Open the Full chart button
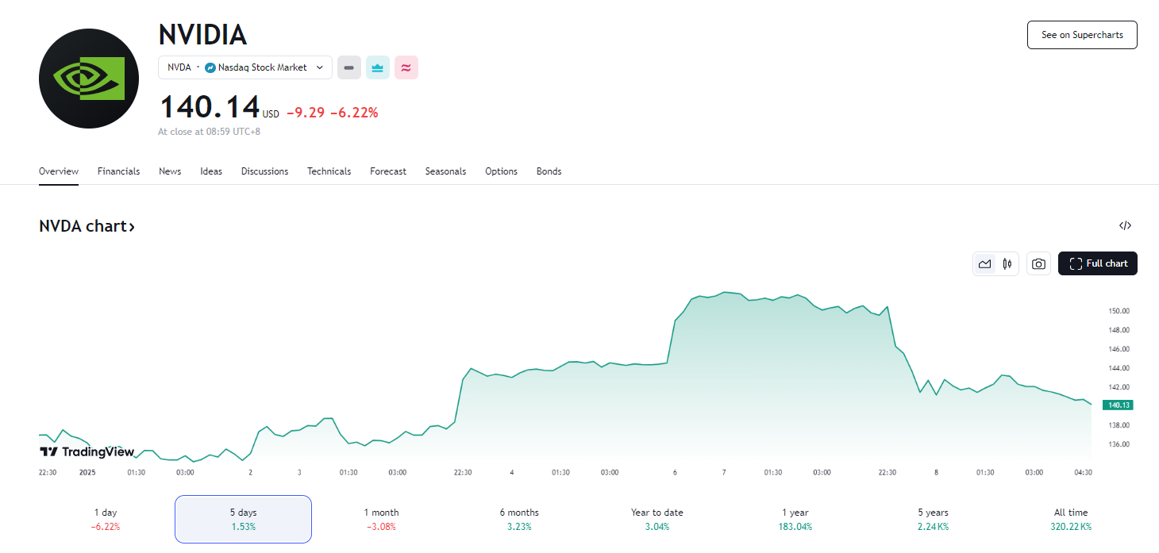 coord(1097,263)
